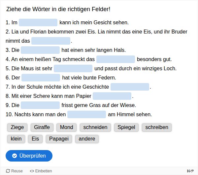Screen dimensions: 198x175
Task: Click the blank after 'kann man Papier'
Action: pos(112,96)
